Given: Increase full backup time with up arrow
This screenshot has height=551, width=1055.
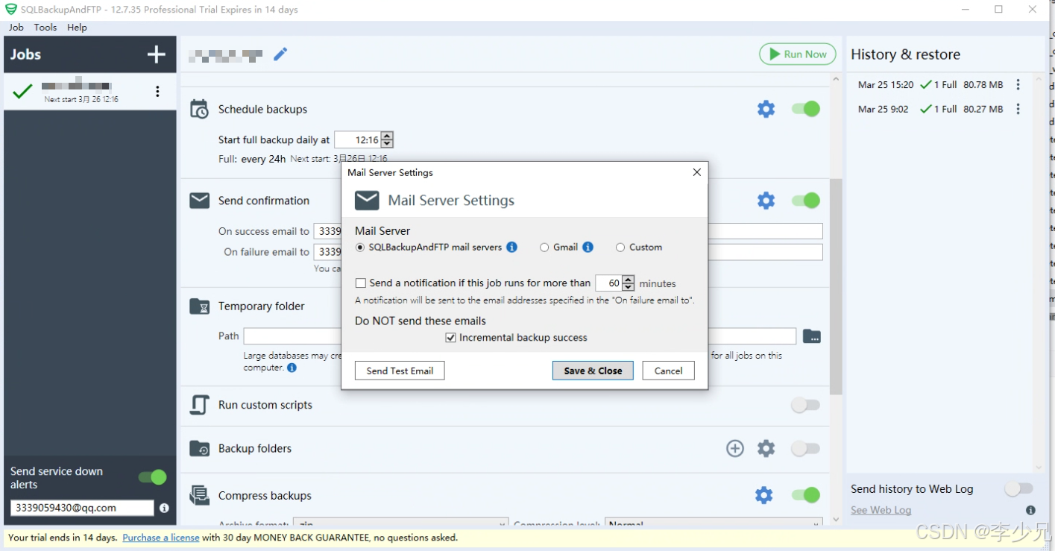Looking at the screenshot, I should coord(386,136).
